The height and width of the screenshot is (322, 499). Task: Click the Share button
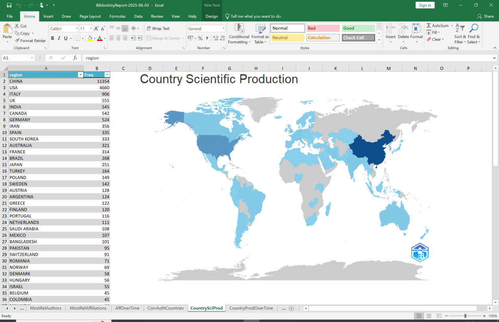(x=485, y=17)
